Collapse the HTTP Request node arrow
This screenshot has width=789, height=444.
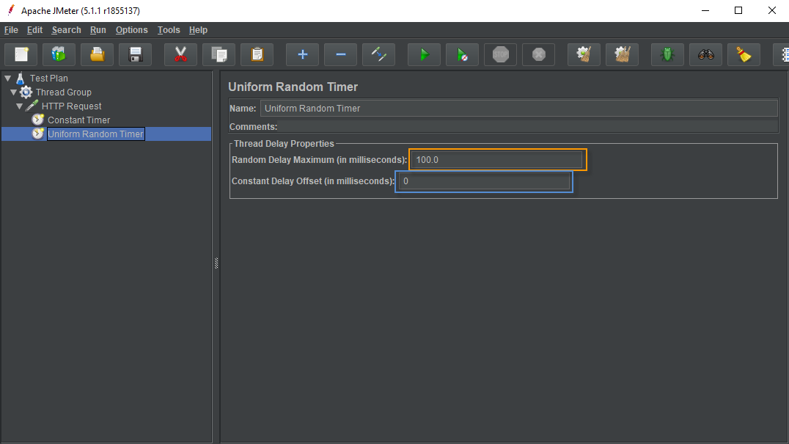[20, 106]
